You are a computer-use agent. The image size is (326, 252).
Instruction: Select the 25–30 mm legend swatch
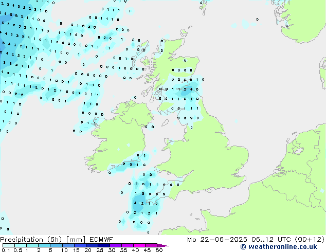pos(103,245)
